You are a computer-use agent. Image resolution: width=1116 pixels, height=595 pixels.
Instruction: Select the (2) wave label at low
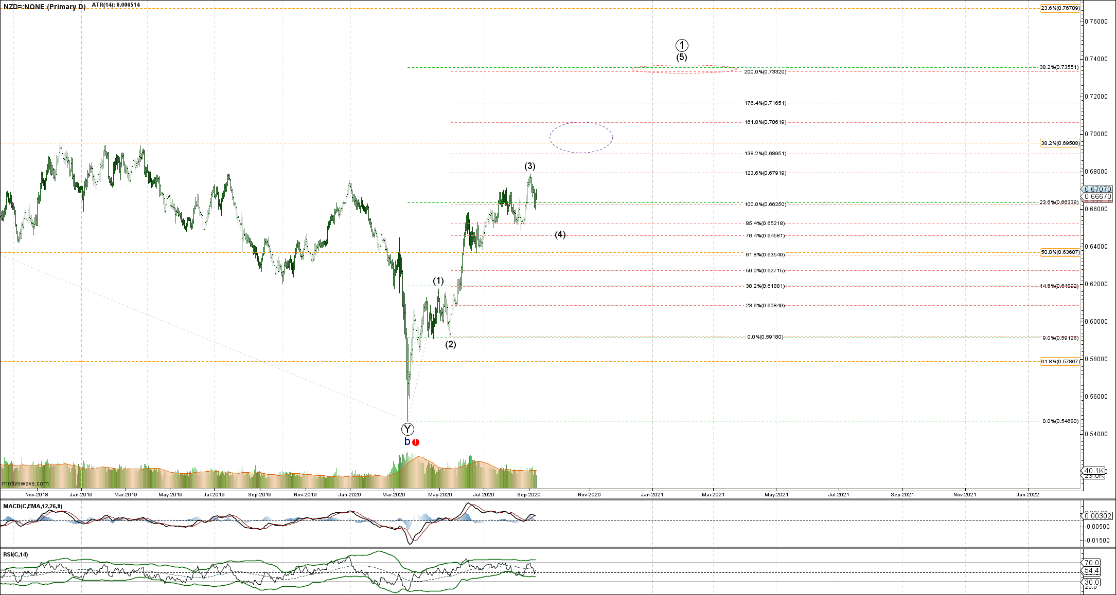451,345
